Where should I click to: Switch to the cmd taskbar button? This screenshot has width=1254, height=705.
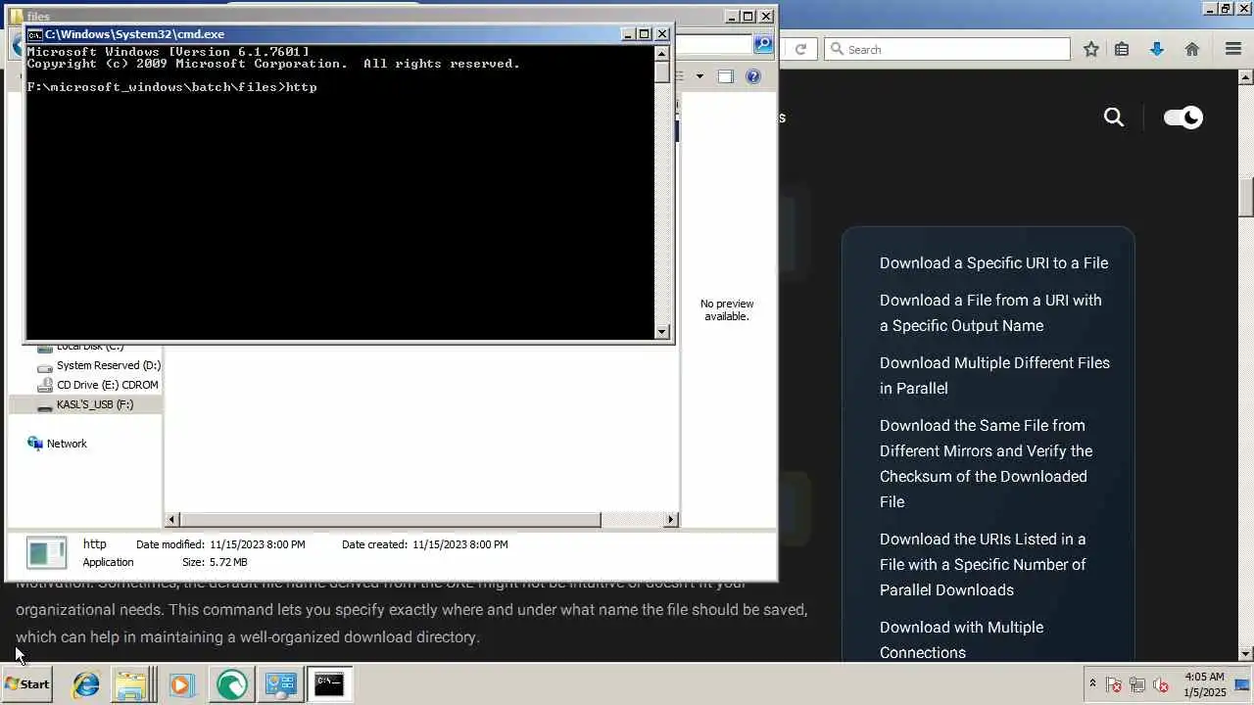(x=329, y=684)
